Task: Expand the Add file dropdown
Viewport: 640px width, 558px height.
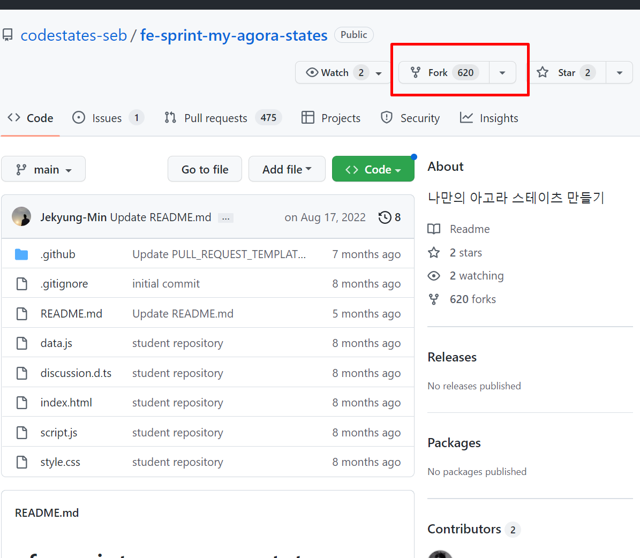Action: [x=287, y=169]
